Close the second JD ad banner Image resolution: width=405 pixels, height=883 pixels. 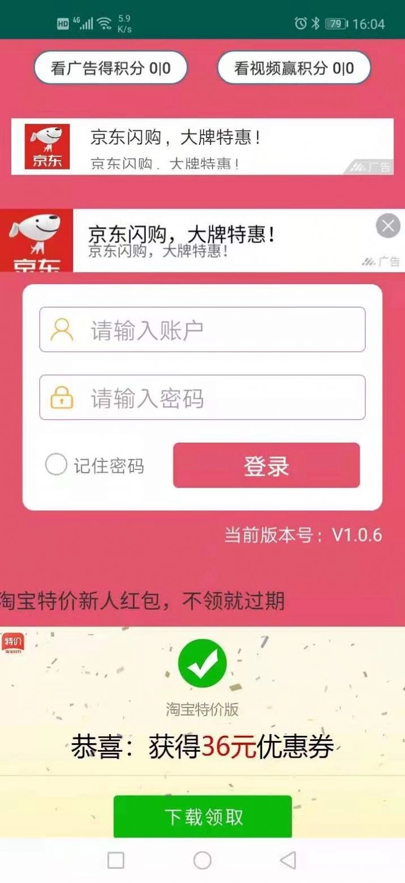pyautogui.click(x=388, y=226)
